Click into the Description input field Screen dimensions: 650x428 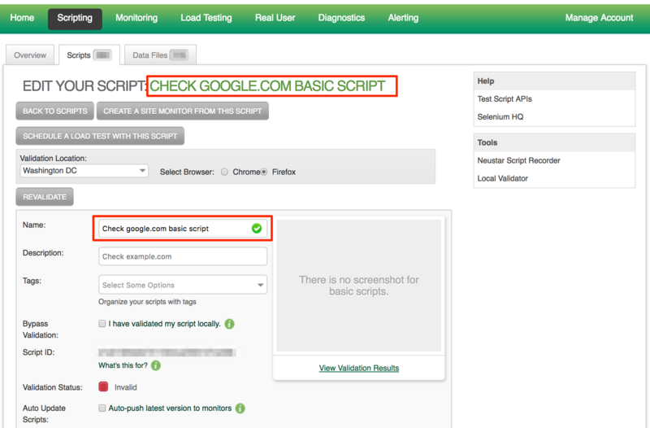coord(183,256)
